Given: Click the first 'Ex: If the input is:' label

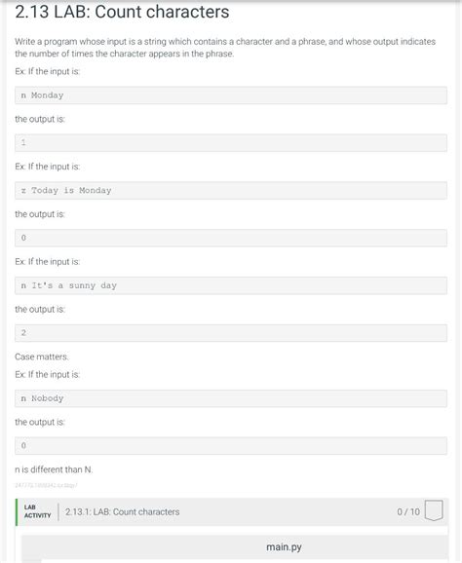Looking at the screenshot, I should click(x=47, y=71).
